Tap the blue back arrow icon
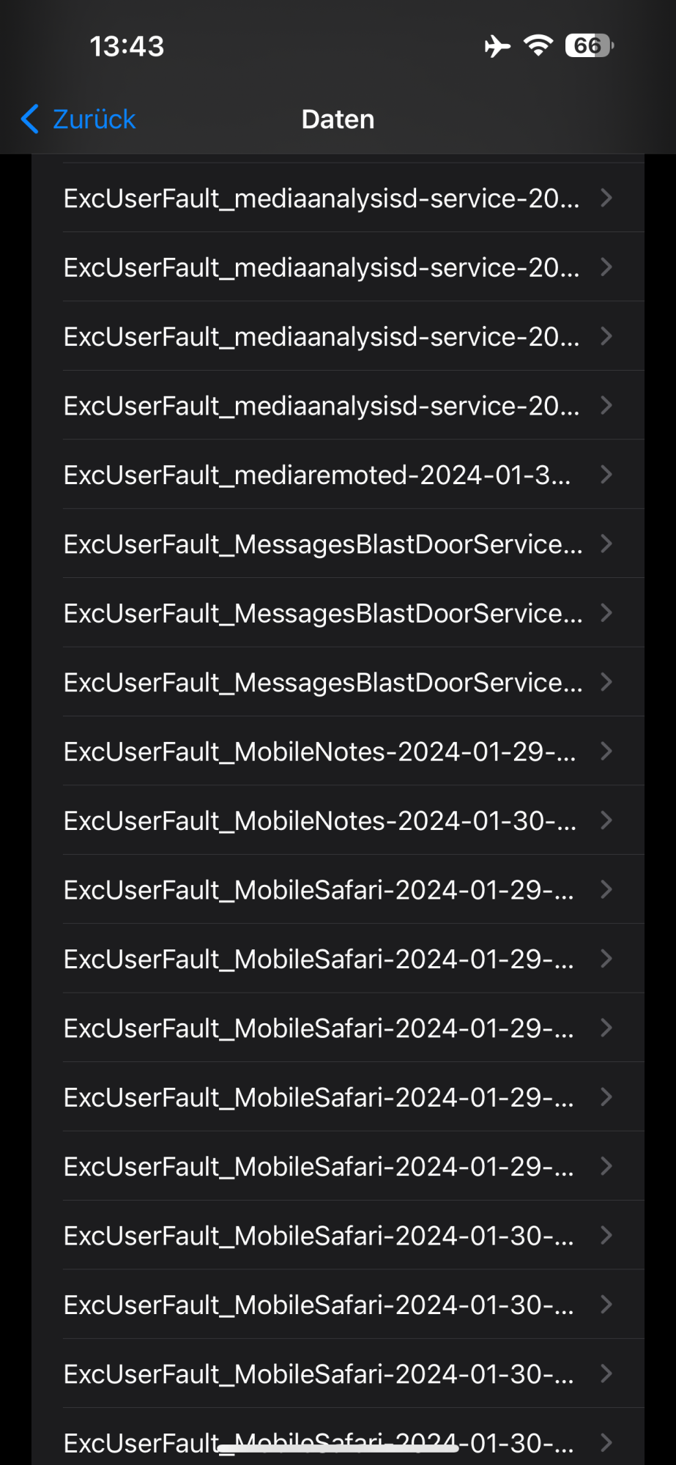The image size is (676, 1465). coord(30,119)
